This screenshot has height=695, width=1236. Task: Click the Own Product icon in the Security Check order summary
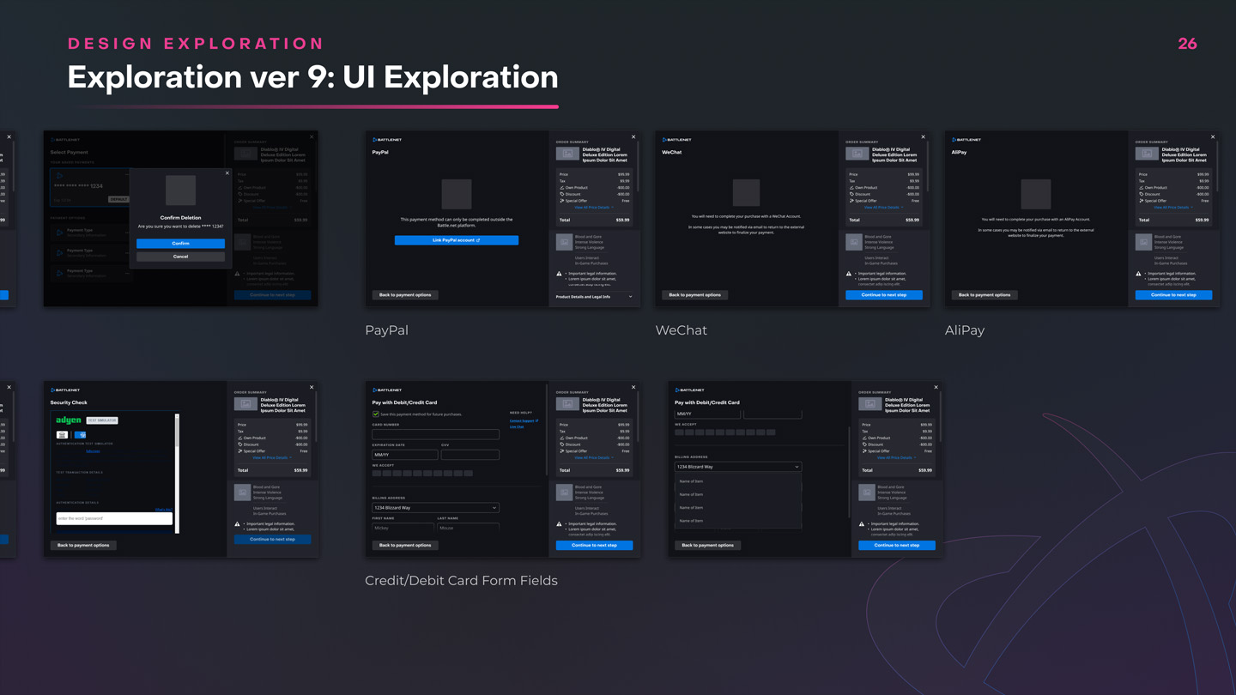[239, 438]
